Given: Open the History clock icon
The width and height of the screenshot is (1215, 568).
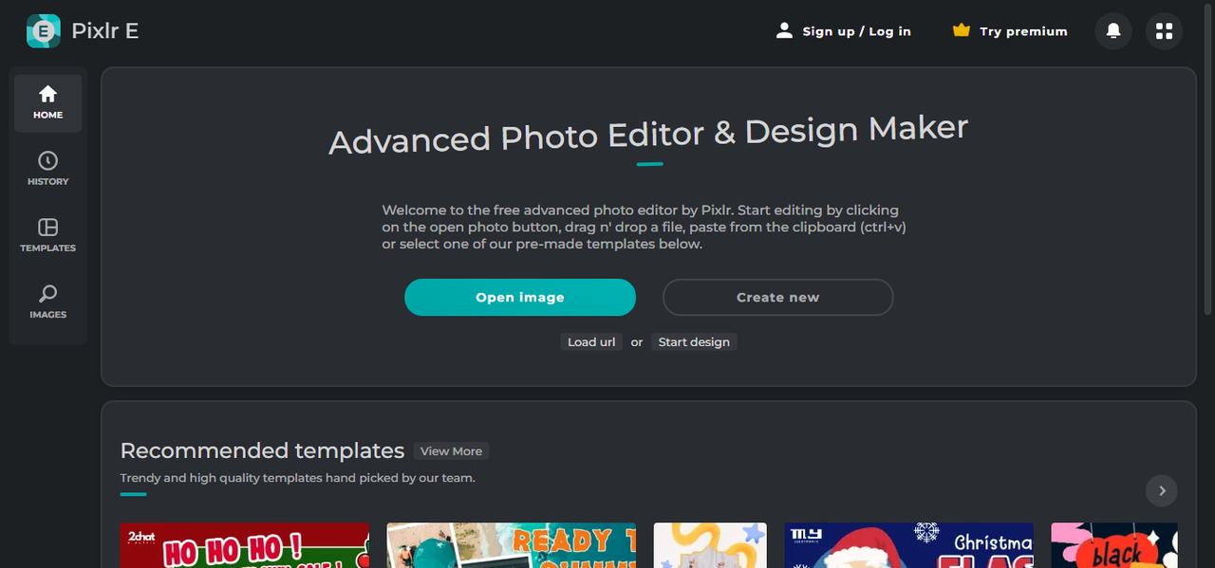Looking at the screenshot, I should pos(47,160).
